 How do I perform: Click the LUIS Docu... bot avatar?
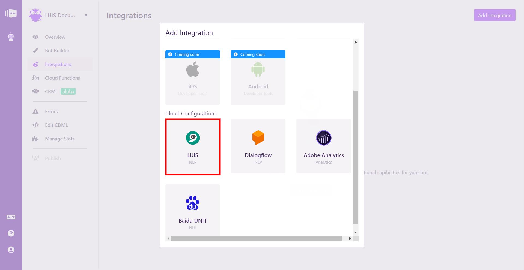tap(35, 15)
